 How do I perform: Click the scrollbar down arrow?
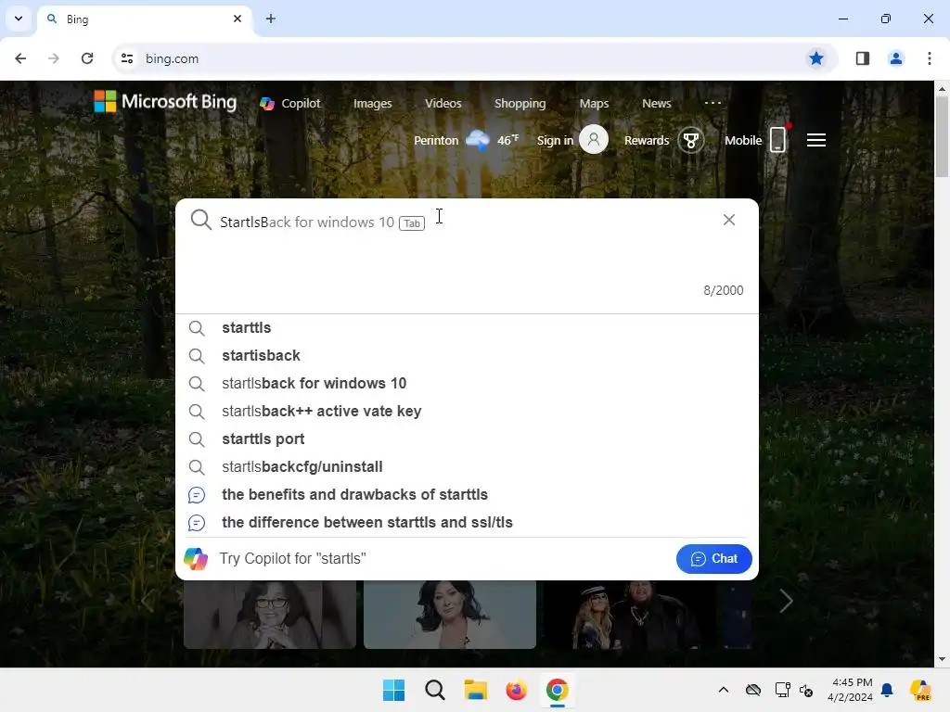[942, 659]
